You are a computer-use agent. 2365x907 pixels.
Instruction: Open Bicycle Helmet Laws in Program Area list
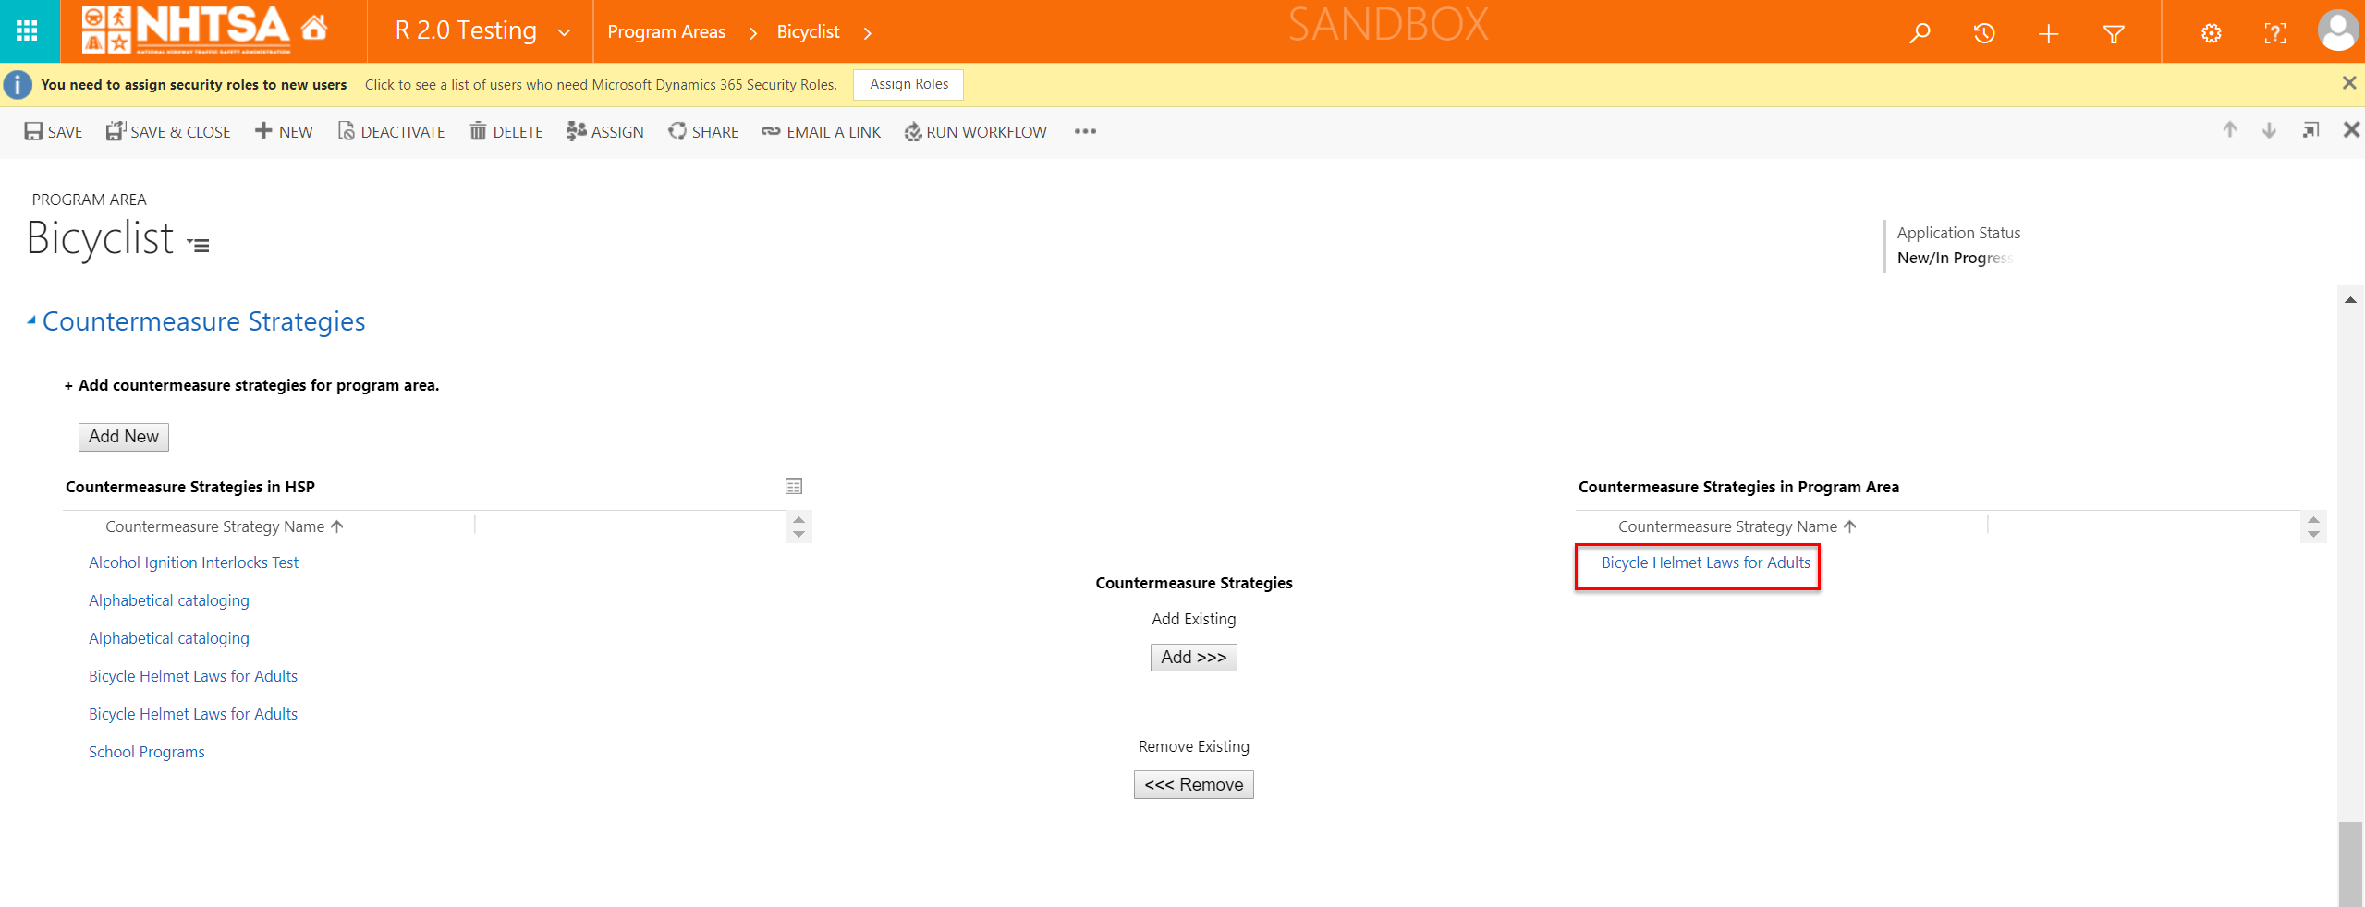click(x=1706, y=562)
